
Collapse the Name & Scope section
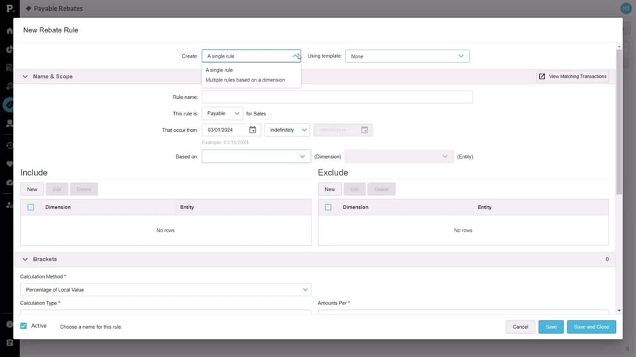(x=25, y=76)
